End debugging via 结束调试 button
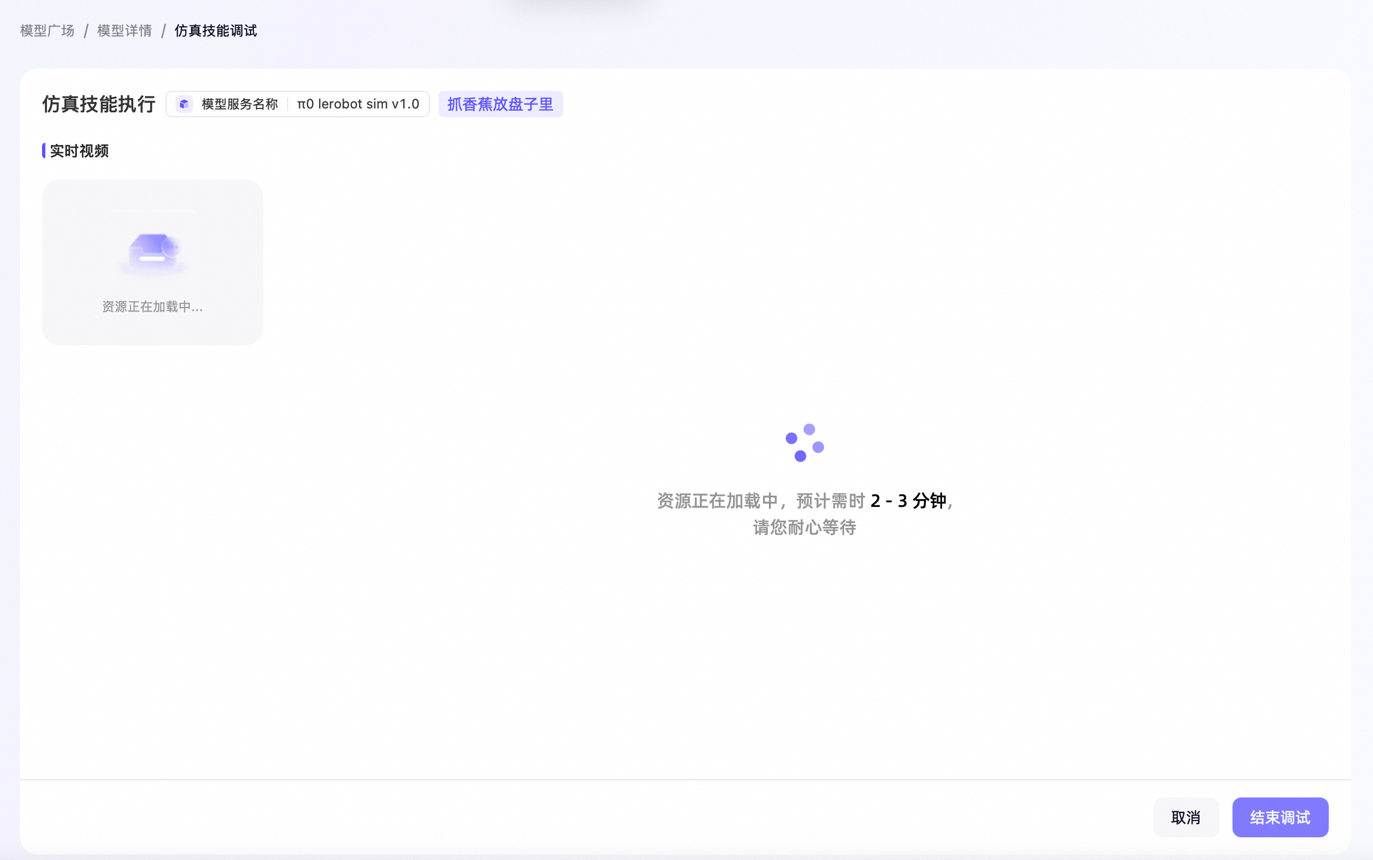The height and width of the screenshot is (860, 1373). (x=1280, y=817)
